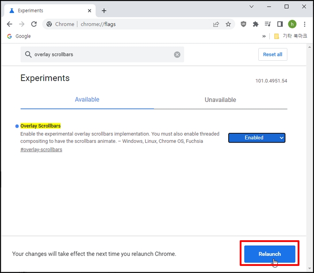This screenshot has width=314, height=273.
Task: Close the Experiments tab
Action: pos(89,11)
